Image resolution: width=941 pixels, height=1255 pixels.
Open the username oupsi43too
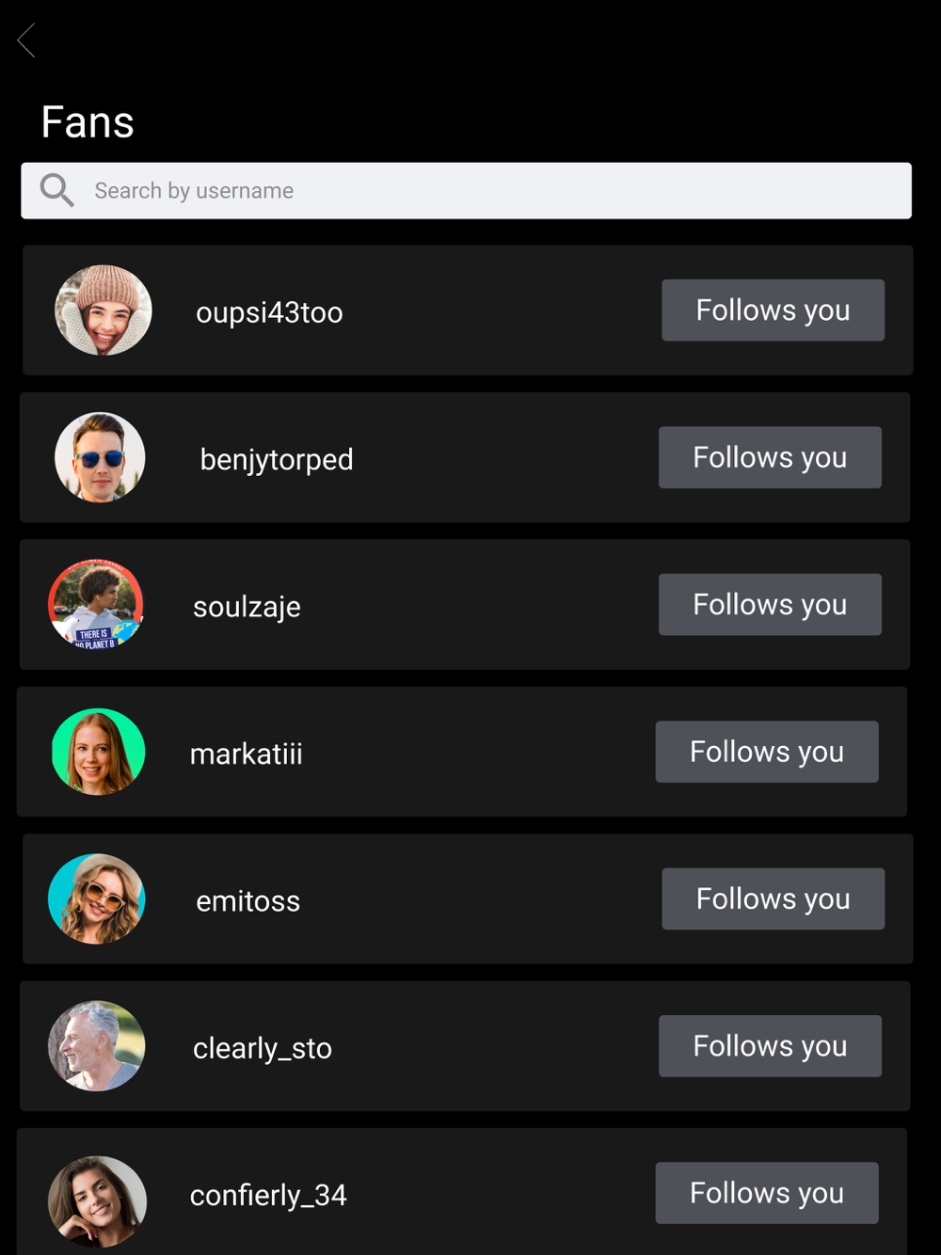(269, 312)
